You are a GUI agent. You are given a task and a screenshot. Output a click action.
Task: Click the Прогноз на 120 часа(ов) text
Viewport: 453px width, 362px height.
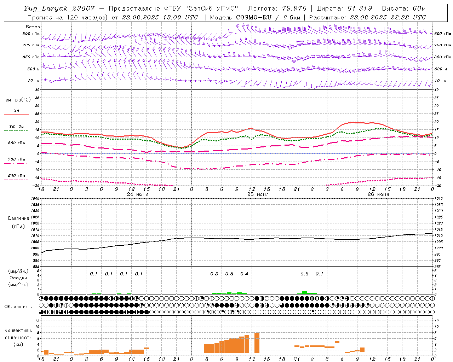point(68,17)
